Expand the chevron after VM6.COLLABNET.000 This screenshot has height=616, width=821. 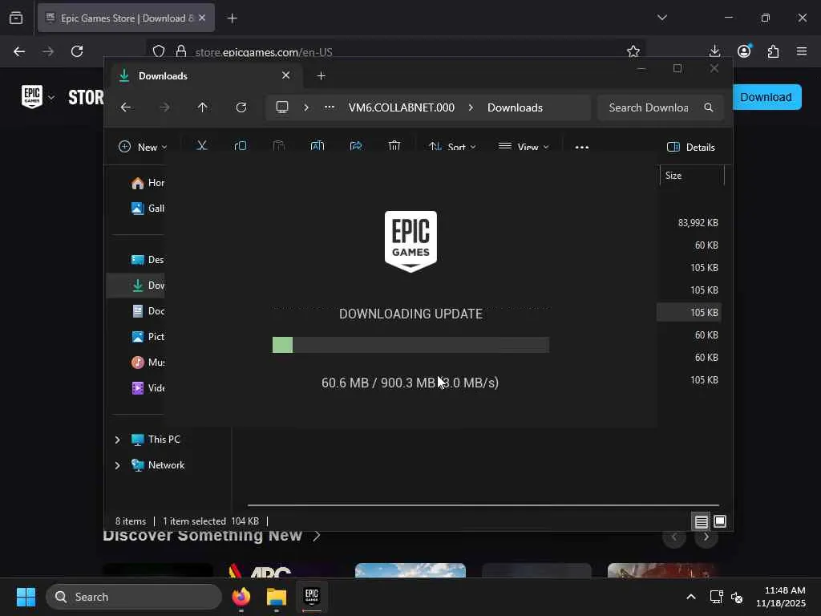[471, 107]
